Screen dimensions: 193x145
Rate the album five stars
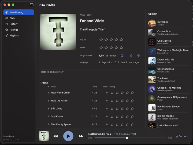pyautogui.click(x=121, y=40)
